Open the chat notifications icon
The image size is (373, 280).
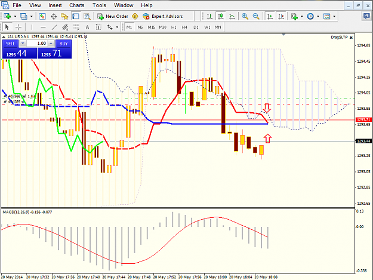click(x=367, y=16)
